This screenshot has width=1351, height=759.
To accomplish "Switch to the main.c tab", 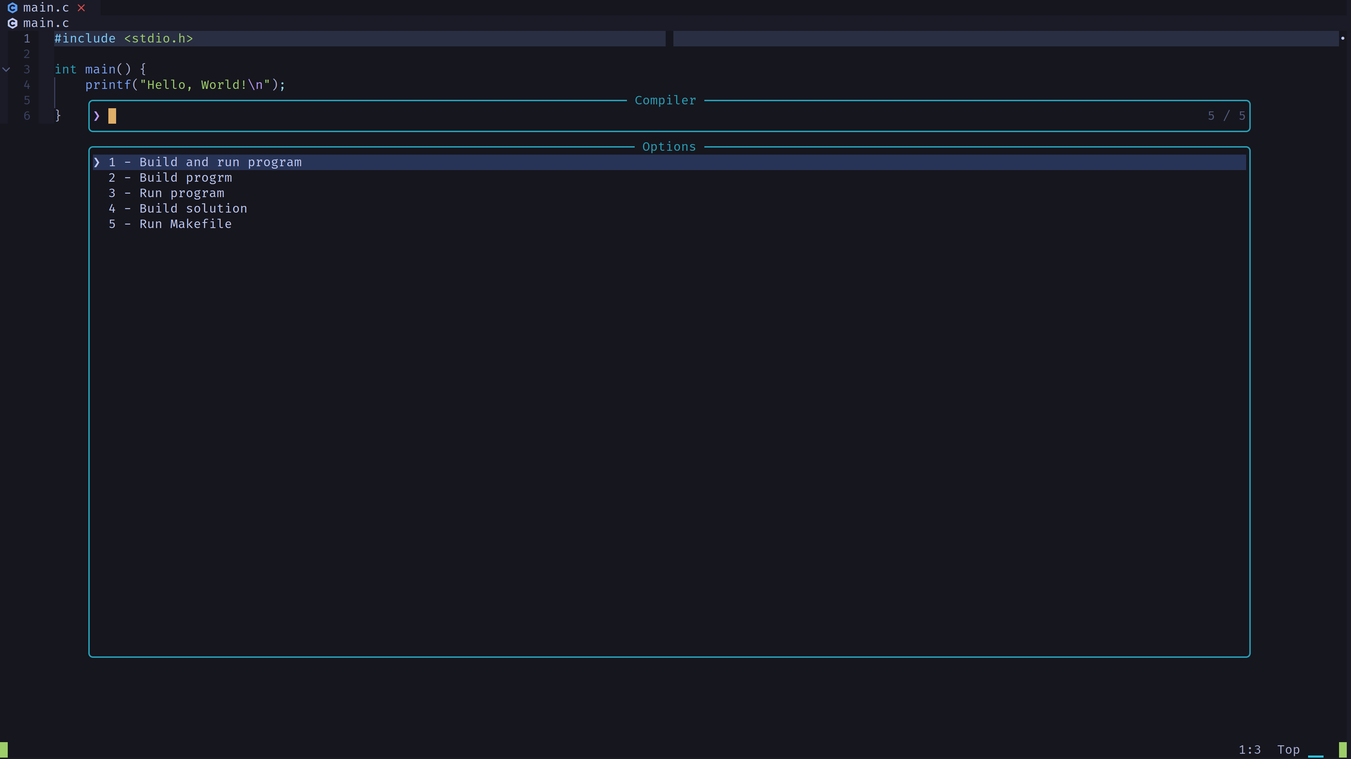I will [46, 8].
